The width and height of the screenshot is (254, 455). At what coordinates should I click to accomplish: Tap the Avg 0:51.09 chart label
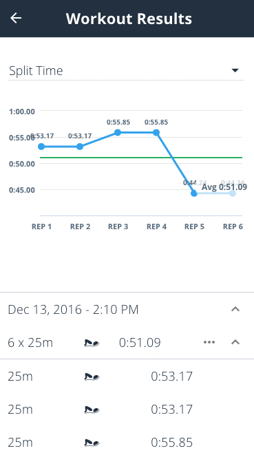pyautogui.click(x=224, y=187)
